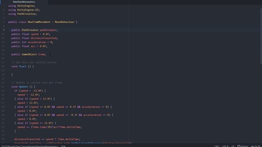262x147 pixels.
Task: Click '} else if (speed <= 12.0f) {' line
Action: click(x=35, y=123)
